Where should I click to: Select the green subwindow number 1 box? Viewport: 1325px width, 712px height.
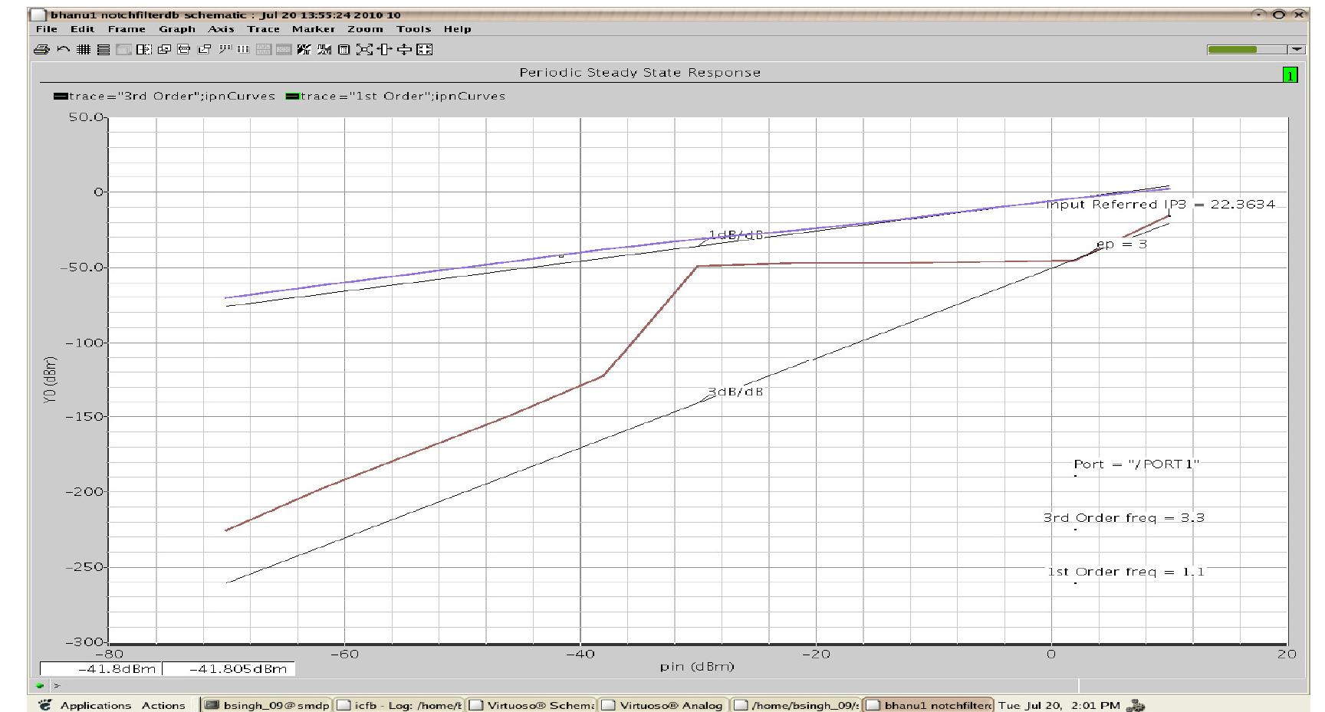tap(1290, 75)
